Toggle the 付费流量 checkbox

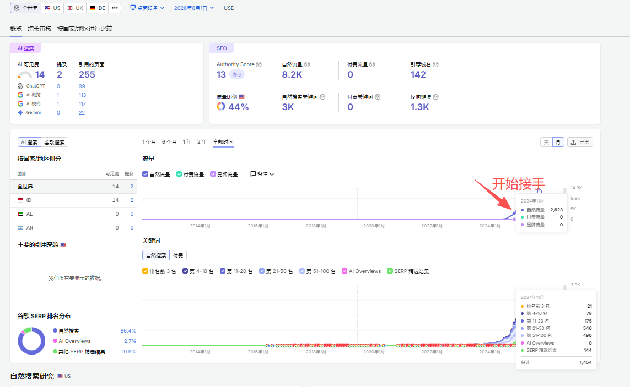pyautogui.click(x=179, y=174)
